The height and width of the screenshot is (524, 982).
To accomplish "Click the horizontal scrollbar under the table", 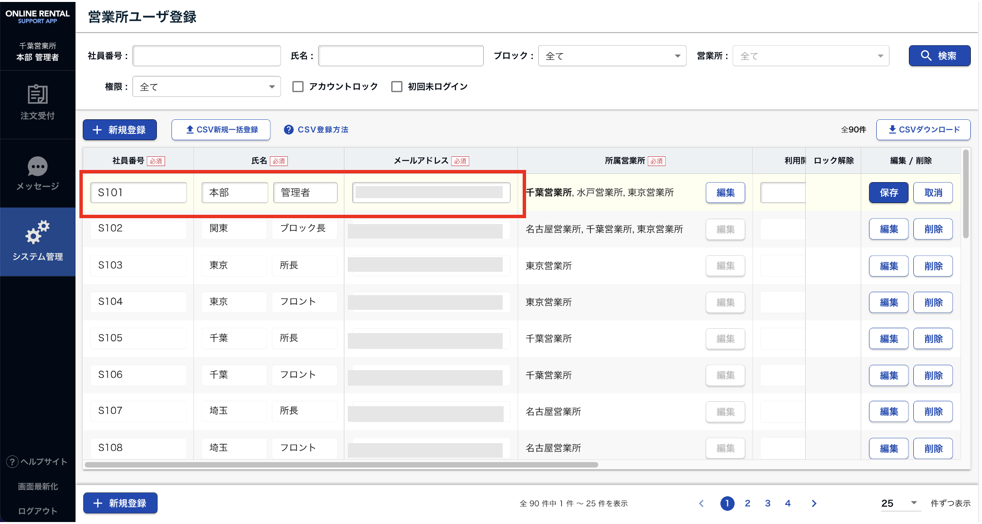I will [341, 465].
